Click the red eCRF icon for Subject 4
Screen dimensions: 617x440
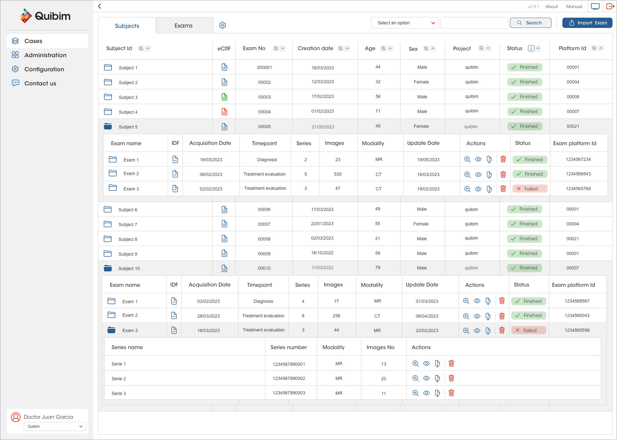224,111
